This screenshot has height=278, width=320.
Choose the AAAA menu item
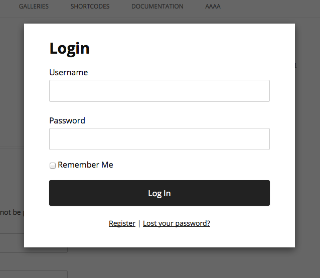click(x=213, y=7)
